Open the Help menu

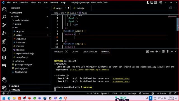click(63, 3)
